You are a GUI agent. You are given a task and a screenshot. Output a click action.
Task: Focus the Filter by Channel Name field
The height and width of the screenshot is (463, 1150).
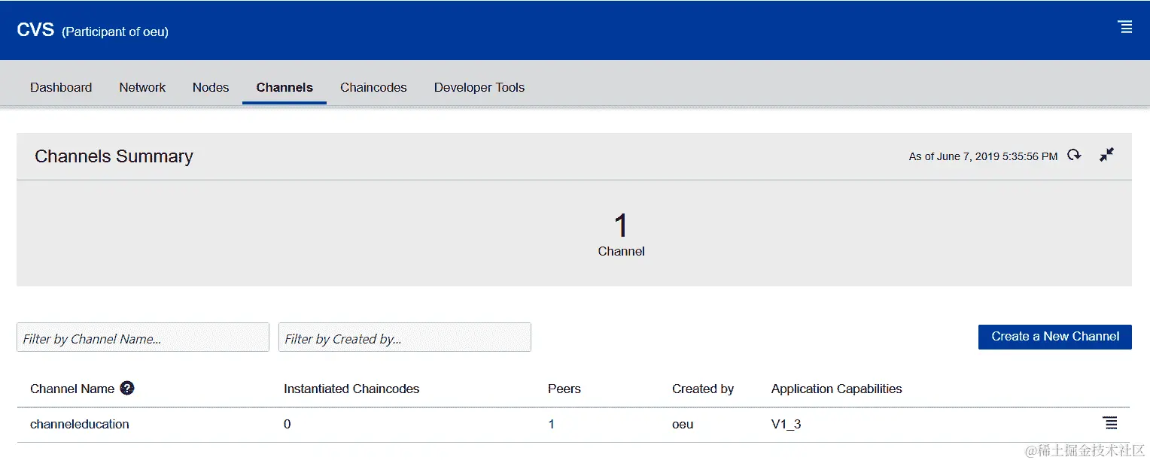143,337
